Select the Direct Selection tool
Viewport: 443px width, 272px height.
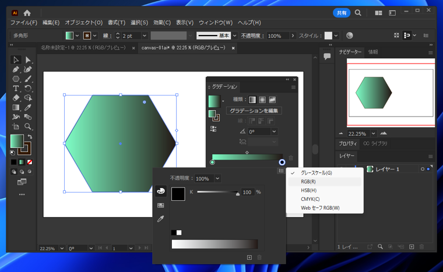(28, 60)
